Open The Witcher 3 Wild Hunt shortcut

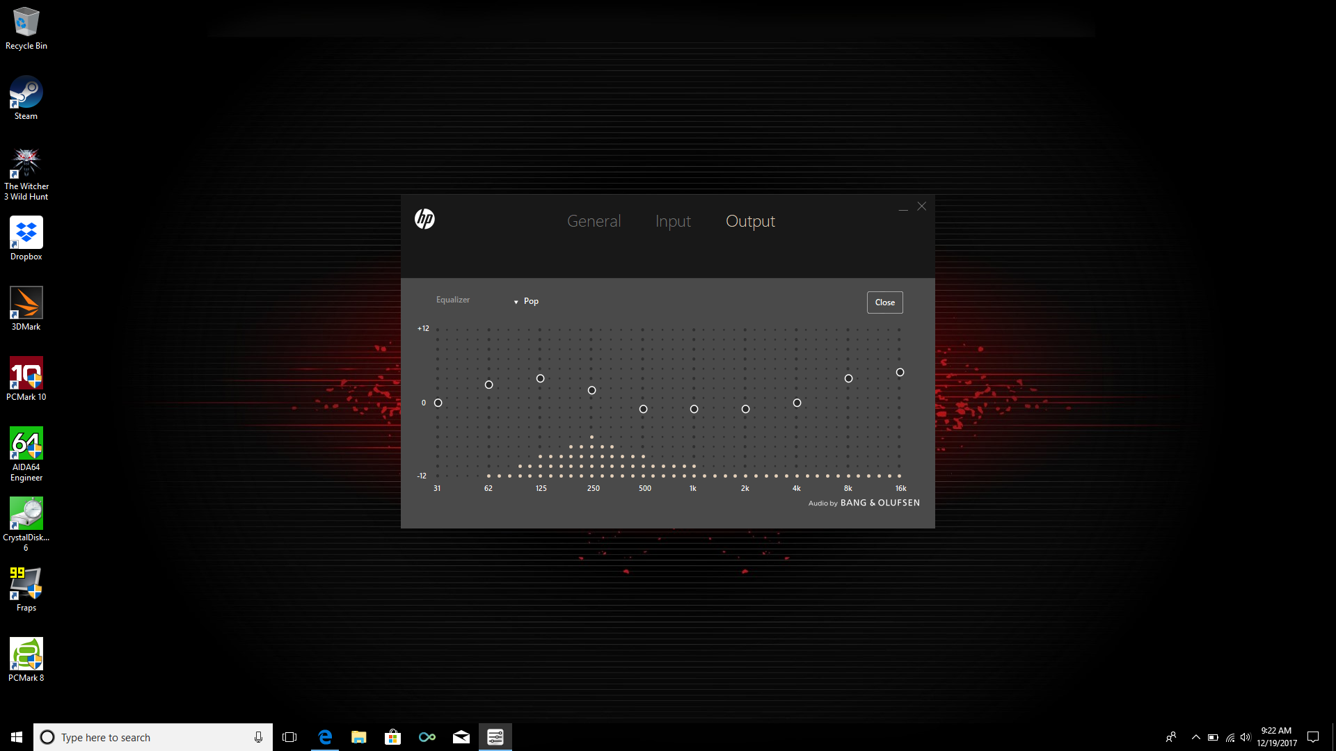tap(26, 161)
